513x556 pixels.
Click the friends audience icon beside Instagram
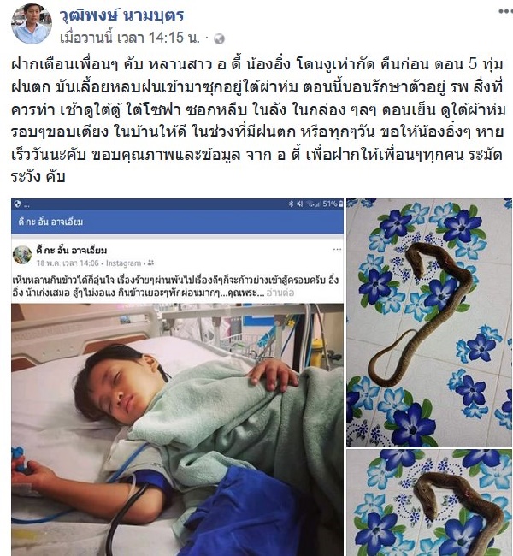point(150,263)
